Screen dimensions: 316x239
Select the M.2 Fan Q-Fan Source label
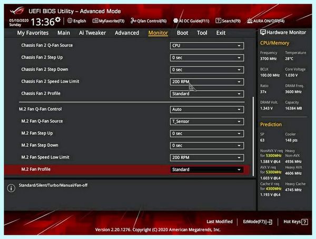42,121
